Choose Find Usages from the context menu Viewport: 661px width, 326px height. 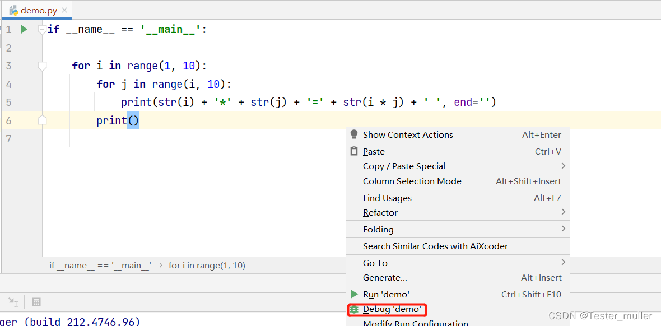point(458,198)
